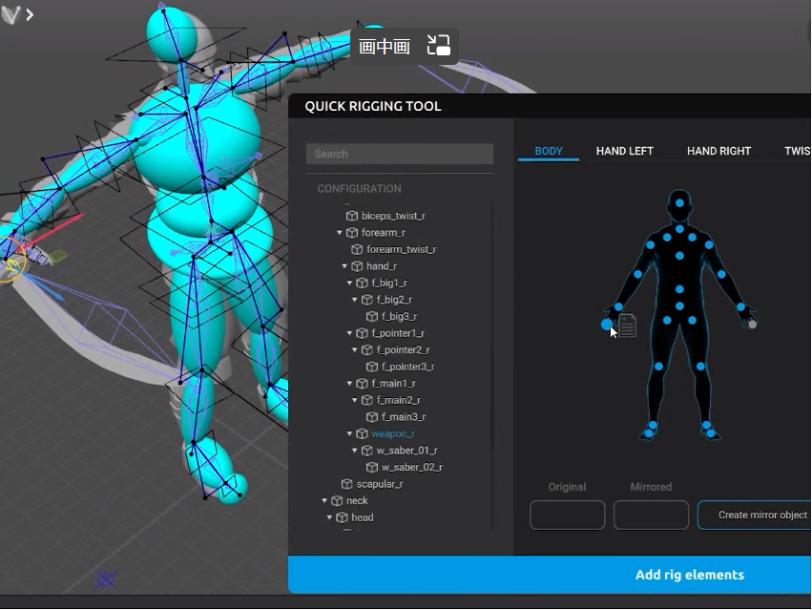This screenshot has width=812, height=610.
Task: Click the clipboard icon near the left hand marker
Action: pos(627,325)
